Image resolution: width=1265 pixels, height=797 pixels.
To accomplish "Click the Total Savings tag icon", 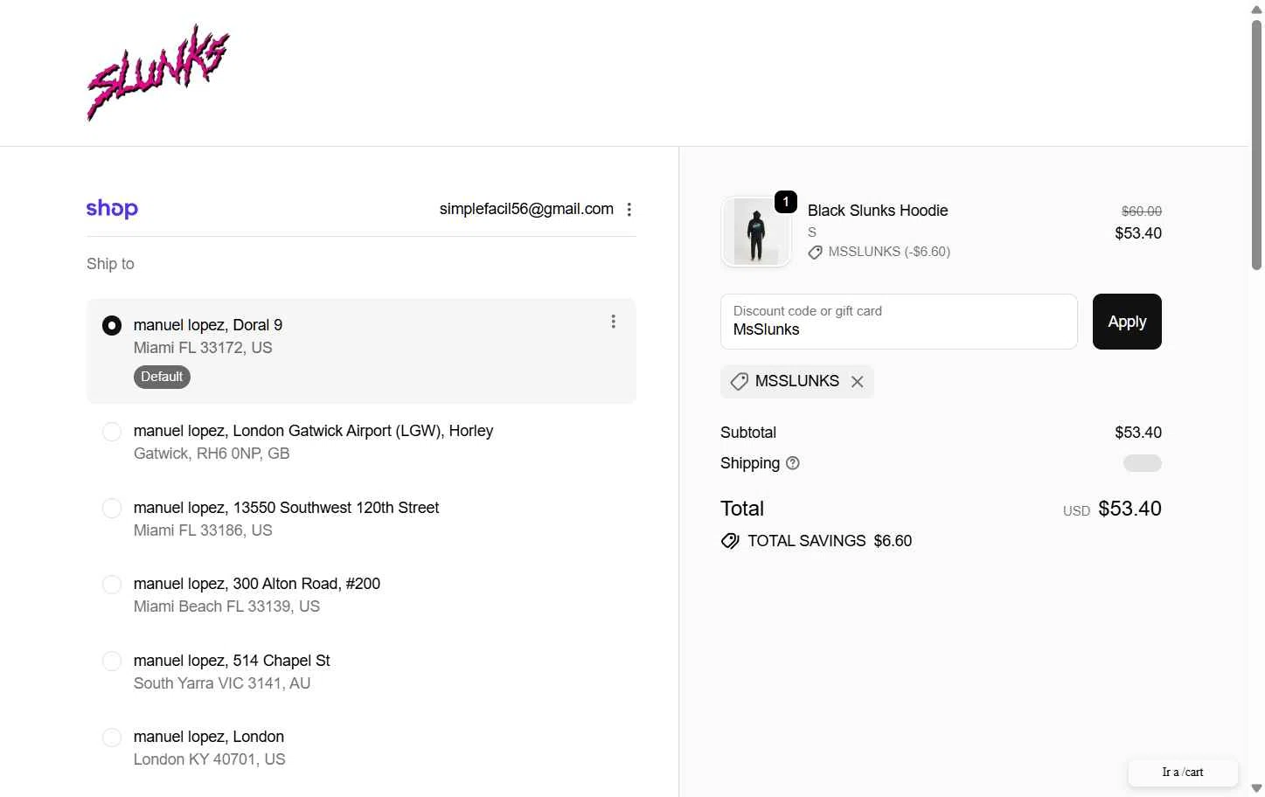I will (730, 541).
